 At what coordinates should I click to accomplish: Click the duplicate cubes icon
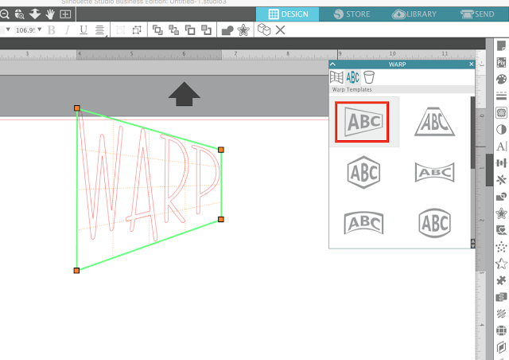(x=264, y=29)
